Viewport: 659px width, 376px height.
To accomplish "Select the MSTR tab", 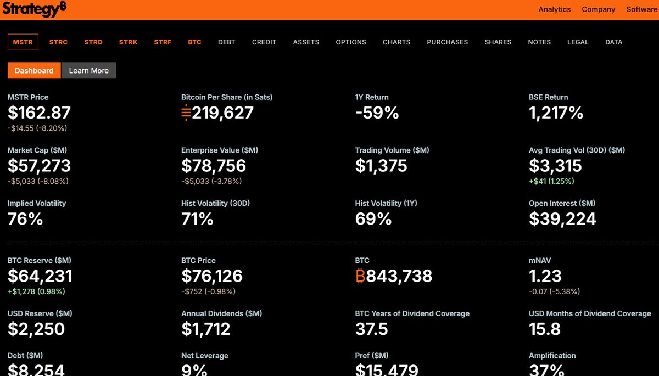I will pyautogui.click(x=23, y=42).
